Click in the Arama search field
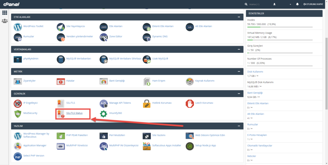Screen dimensions: 328x165 point(256,4)
